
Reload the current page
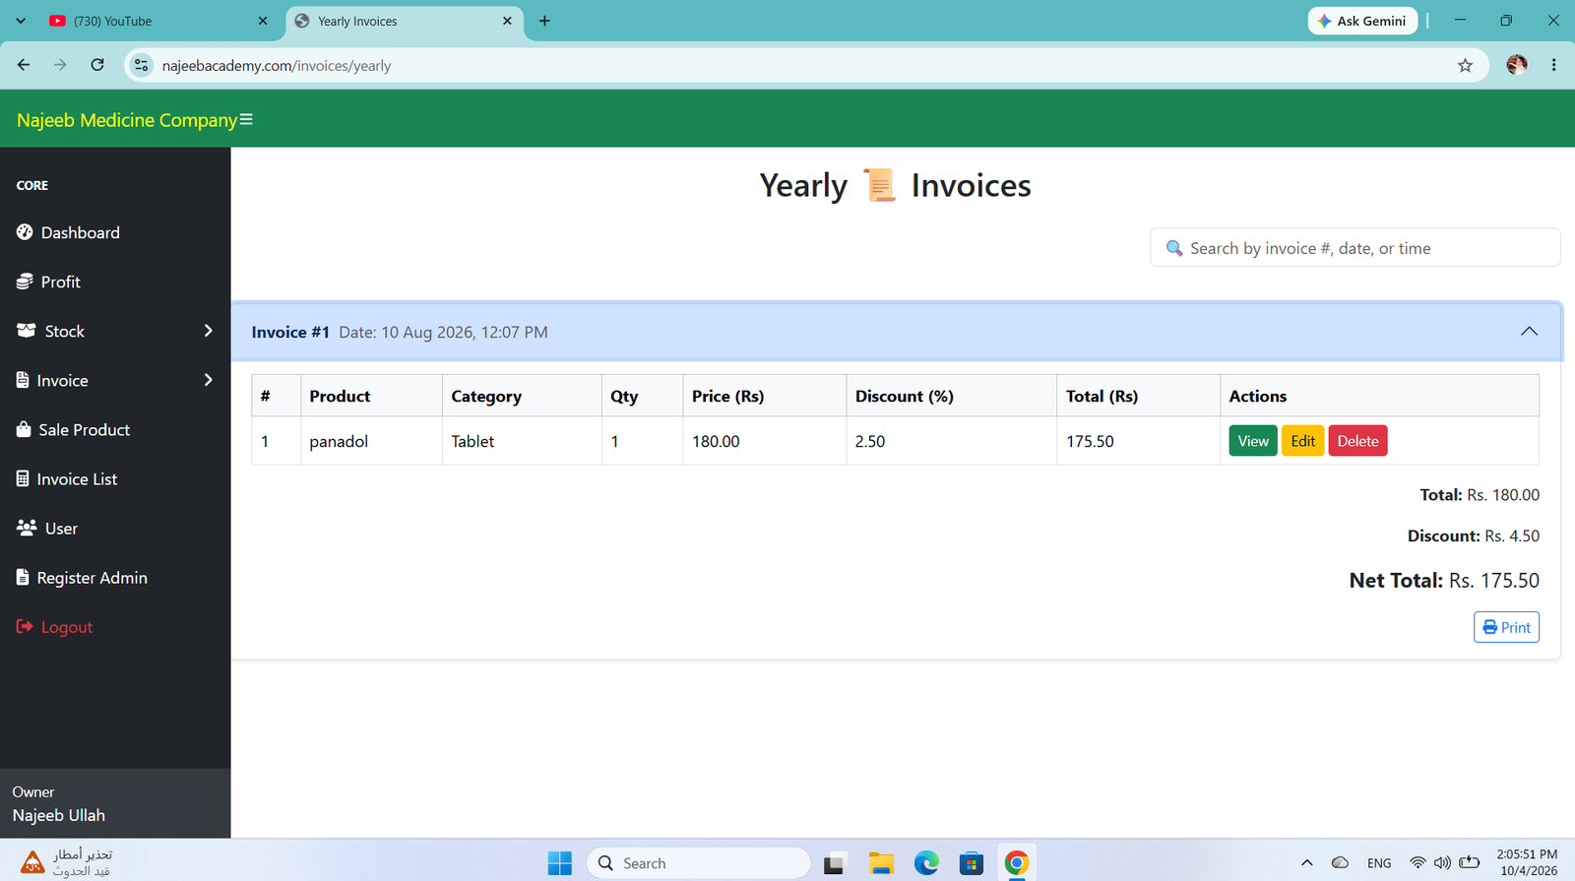(97, 65)
